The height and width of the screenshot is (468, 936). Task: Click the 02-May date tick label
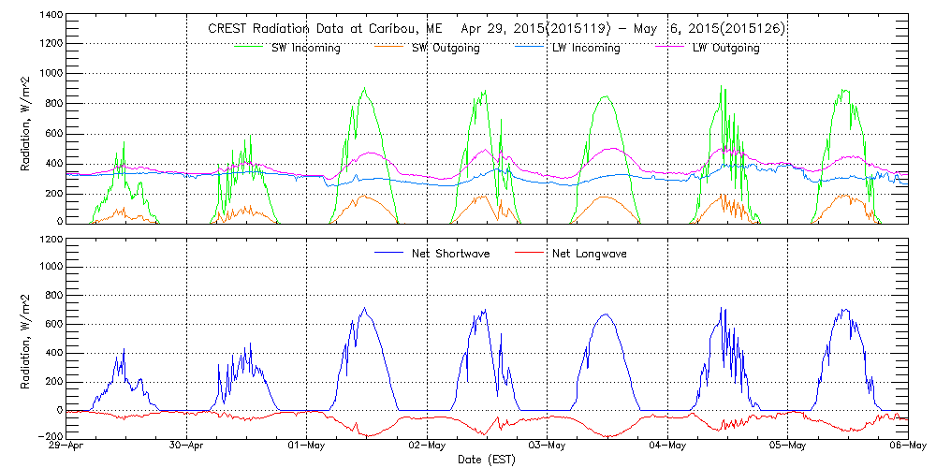(x=428, y=447)
